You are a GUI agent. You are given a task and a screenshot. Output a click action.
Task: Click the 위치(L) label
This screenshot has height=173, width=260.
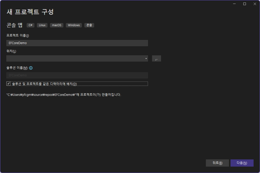11,51
